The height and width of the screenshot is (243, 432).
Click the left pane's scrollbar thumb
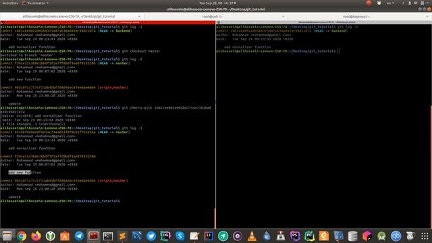point(215,218)
